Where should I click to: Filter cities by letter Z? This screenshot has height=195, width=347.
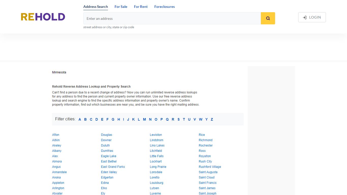point(212,119)
